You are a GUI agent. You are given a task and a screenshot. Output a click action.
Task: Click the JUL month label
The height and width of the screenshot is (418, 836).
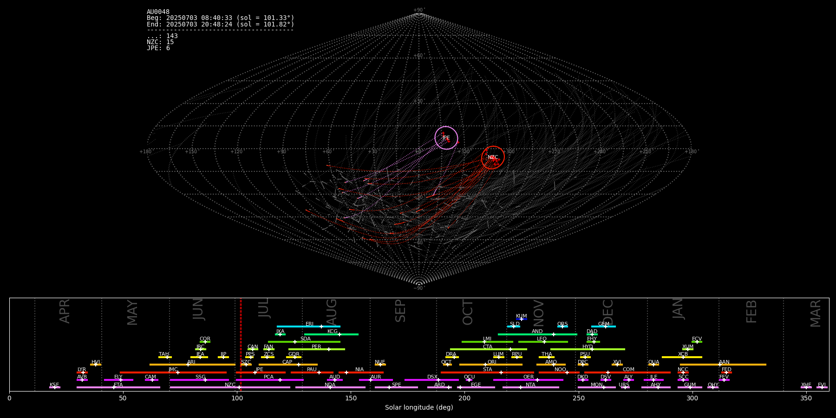(x=263, y=308)
